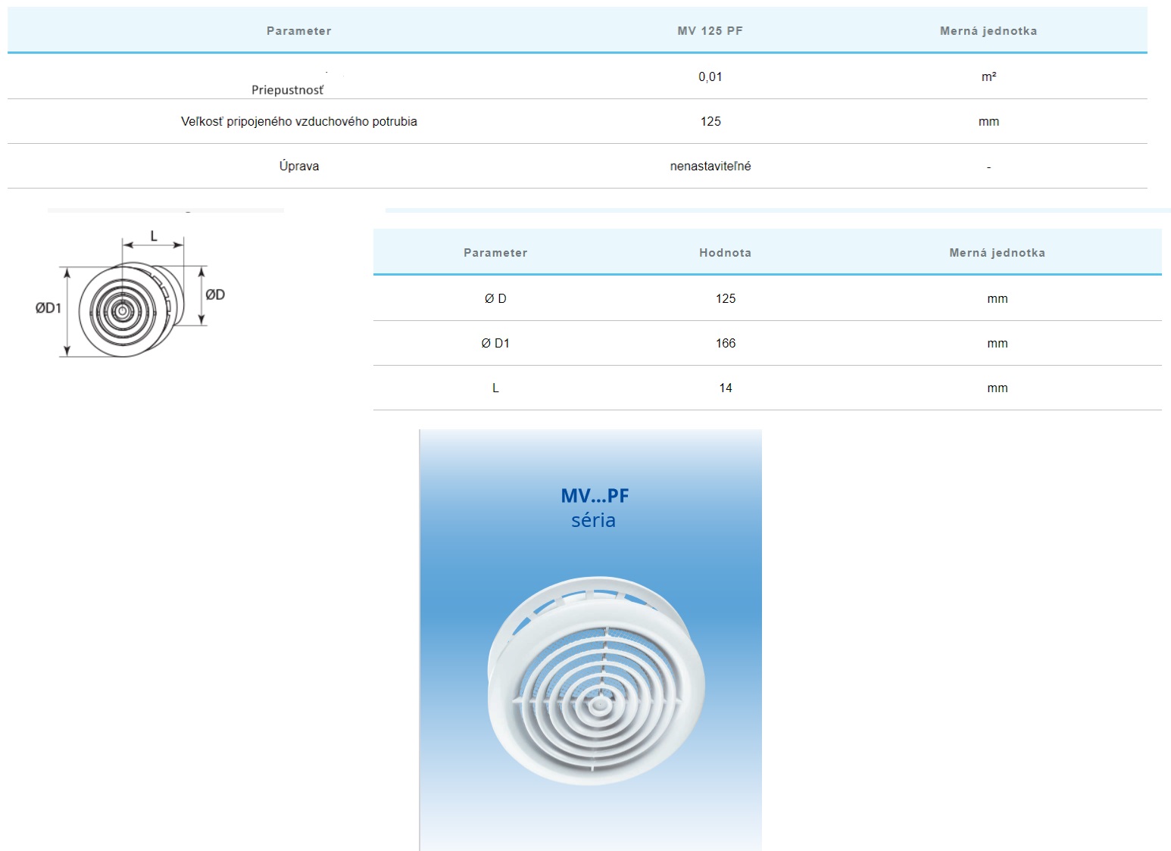The image size is (1171, 851).
Task: Click the Hodnota column header
Action: click(x=725, y=253)
